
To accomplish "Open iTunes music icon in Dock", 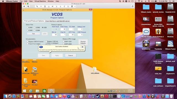I will (64, 96).
